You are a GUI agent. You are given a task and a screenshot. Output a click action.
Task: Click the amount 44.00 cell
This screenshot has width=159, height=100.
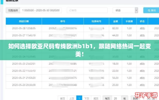(x=115, y=35)
